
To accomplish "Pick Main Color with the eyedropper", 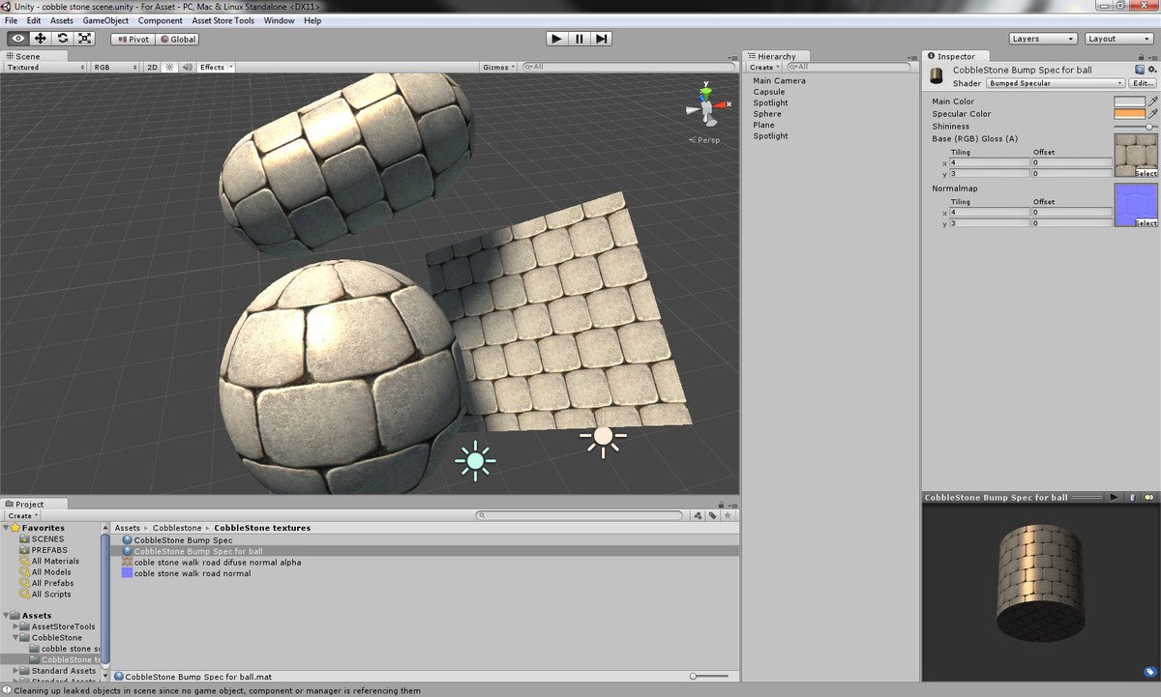I will [1154, 101].
